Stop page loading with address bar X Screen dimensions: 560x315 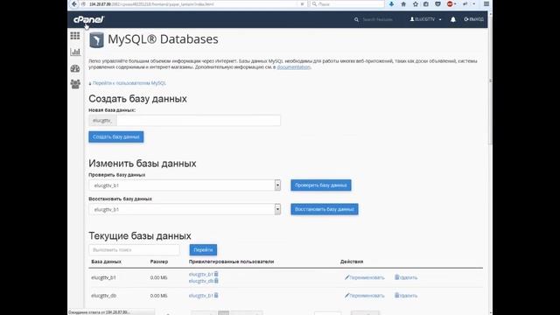pos(302,3)
